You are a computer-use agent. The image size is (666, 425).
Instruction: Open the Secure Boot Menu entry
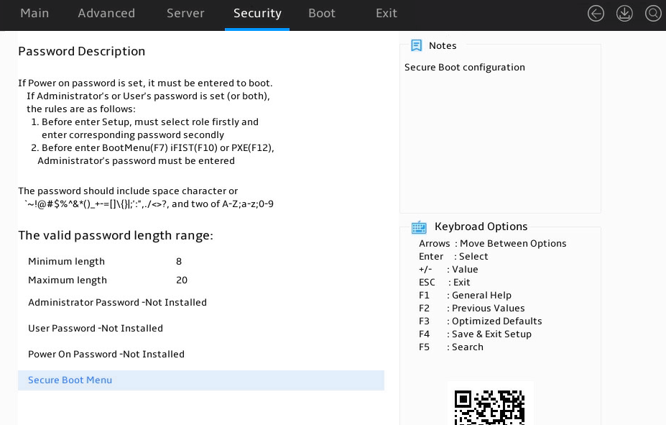(x=201, y=380)
